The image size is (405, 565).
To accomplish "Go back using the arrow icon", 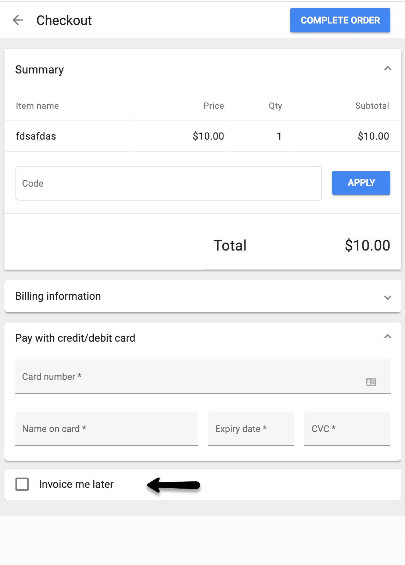I will click(x=18, y=20).
